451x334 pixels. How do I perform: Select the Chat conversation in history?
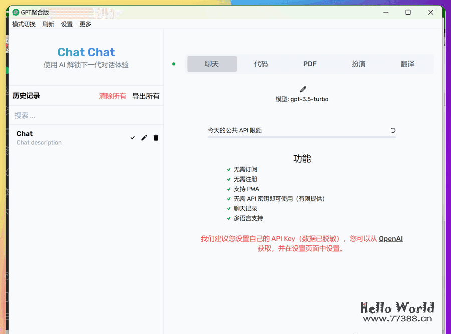[86, 138]
